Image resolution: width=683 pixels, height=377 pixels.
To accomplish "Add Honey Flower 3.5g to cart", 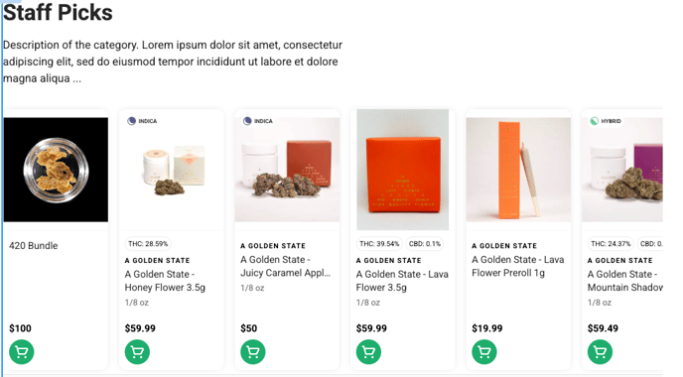I will click(137, 352).
